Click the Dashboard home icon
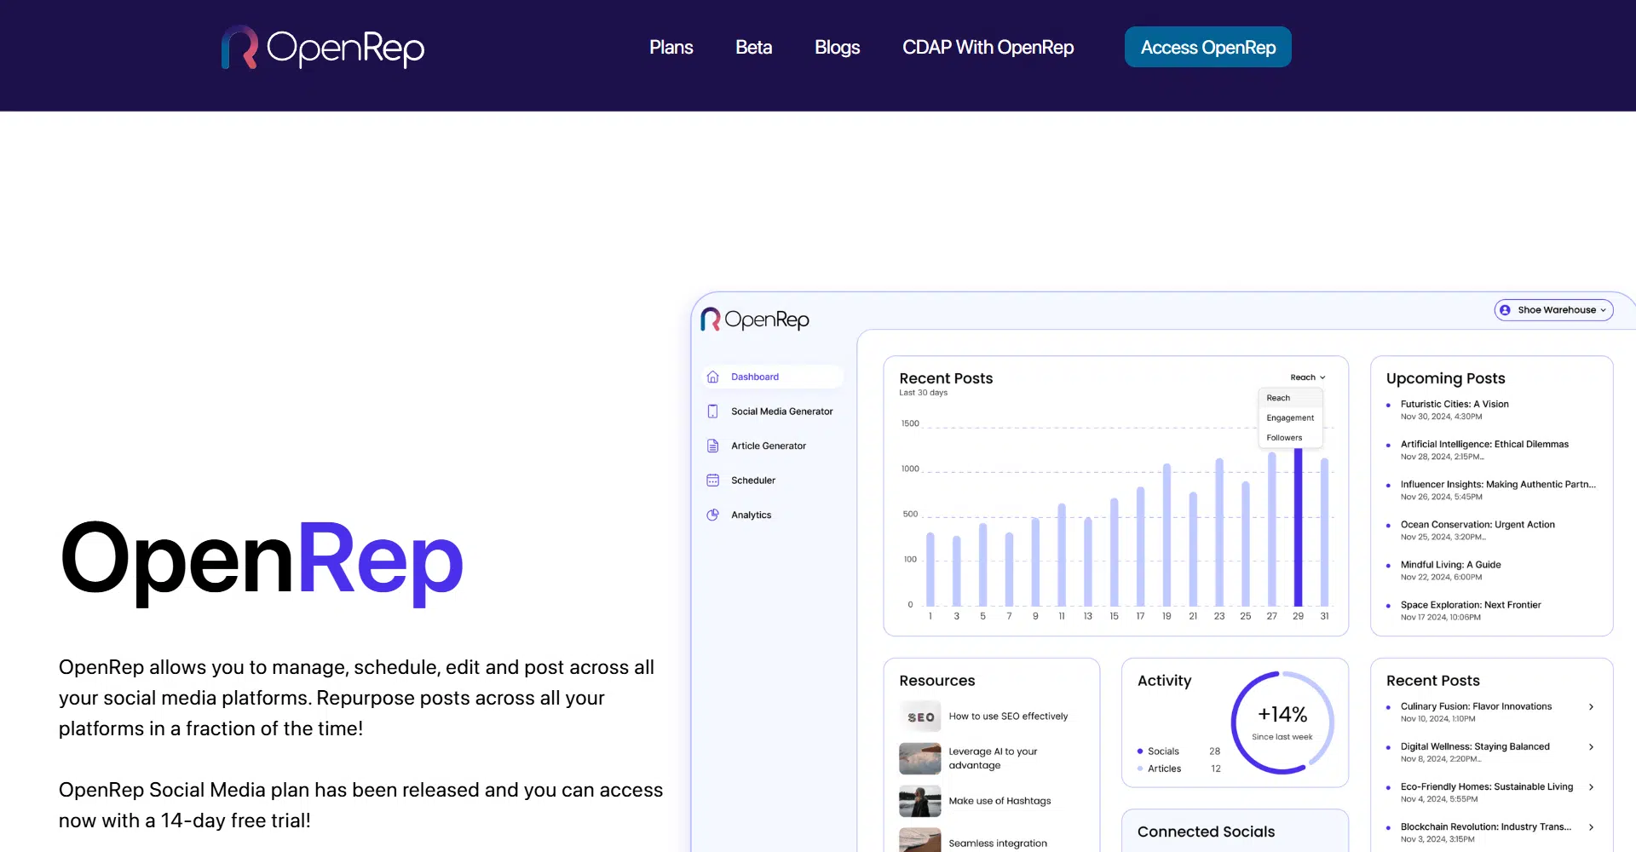1636x852 pixels. [x=713, y=377]
